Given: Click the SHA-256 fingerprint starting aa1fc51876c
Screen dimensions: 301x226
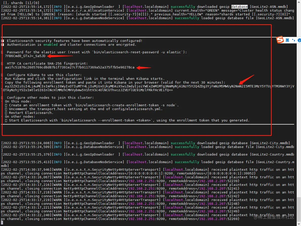Looking at the screenshot, I should click(70, 67).
